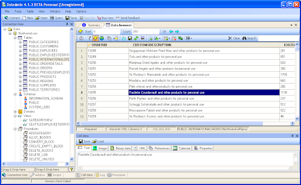301x185 pixels.
Task: Click the Count input field
Action: [x=145, y=31]
